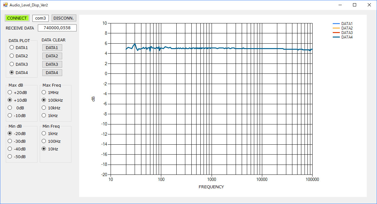The width and height of the screenshot is (377, 204).
Task: Clear DATA4 using its clear button
Action: [x=52, y=73]
